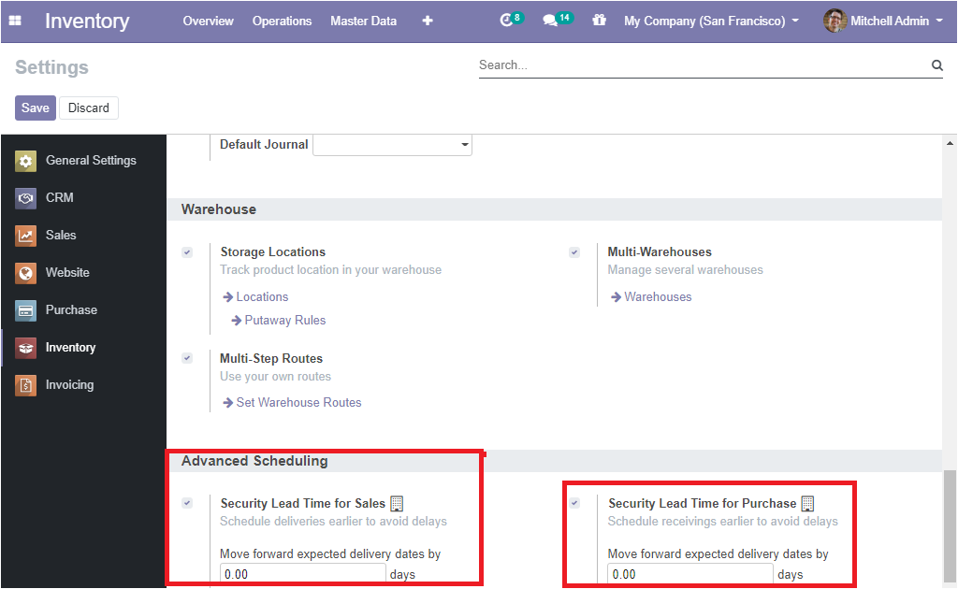Click arrow icon before Locations link
The width and height of the screenshot is (958, 589).
click(x=228, y=296)
